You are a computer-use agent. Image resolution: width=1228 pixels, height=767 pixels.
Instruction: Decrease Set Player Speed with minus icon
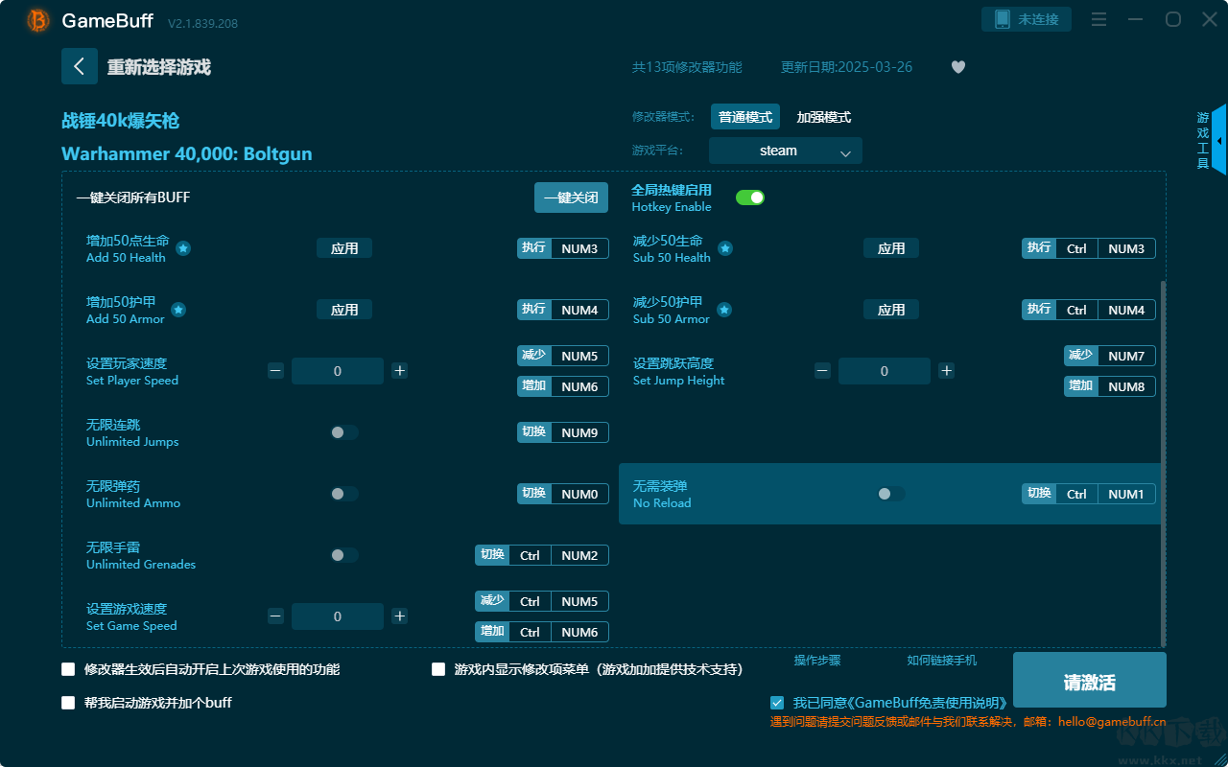[x=276, y=371]
